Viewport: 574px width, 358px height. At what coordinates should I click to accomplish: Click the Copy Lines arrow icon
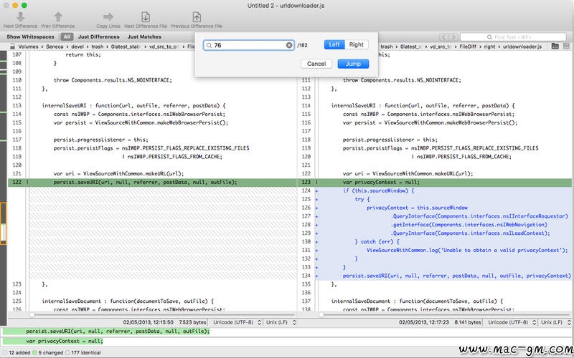coord(108,16)
